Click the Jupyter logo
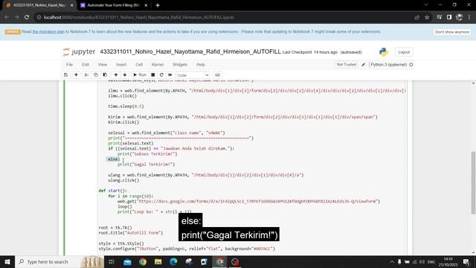Image resolution: width=476 pixels, height=268 pixels. click(79, 51)
